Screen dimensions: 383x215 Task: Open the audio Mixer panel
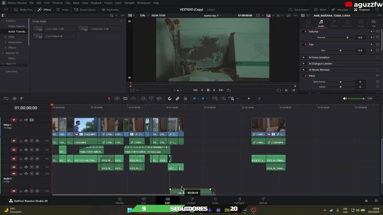pyautogui.click(x=320, y=10)
